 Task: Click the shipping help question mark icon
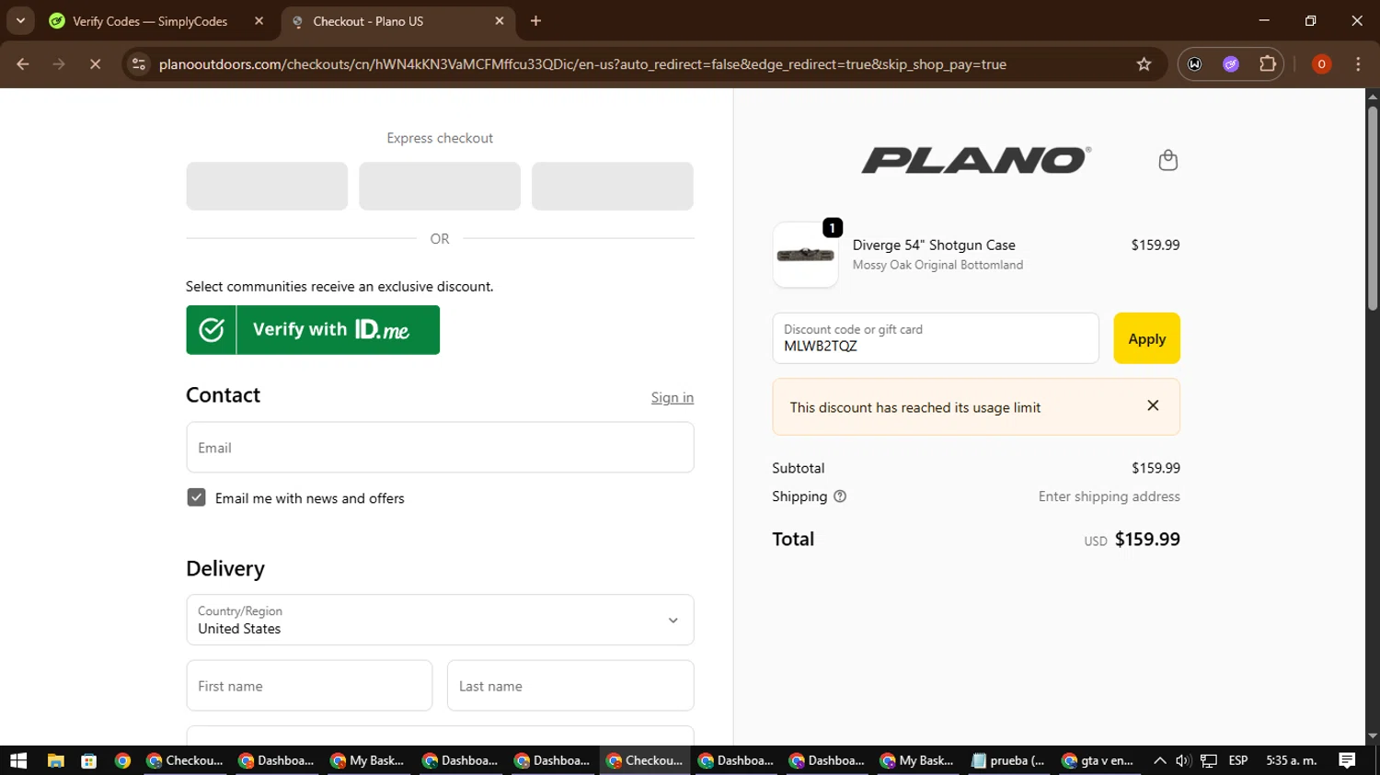(x=840, y=496)
